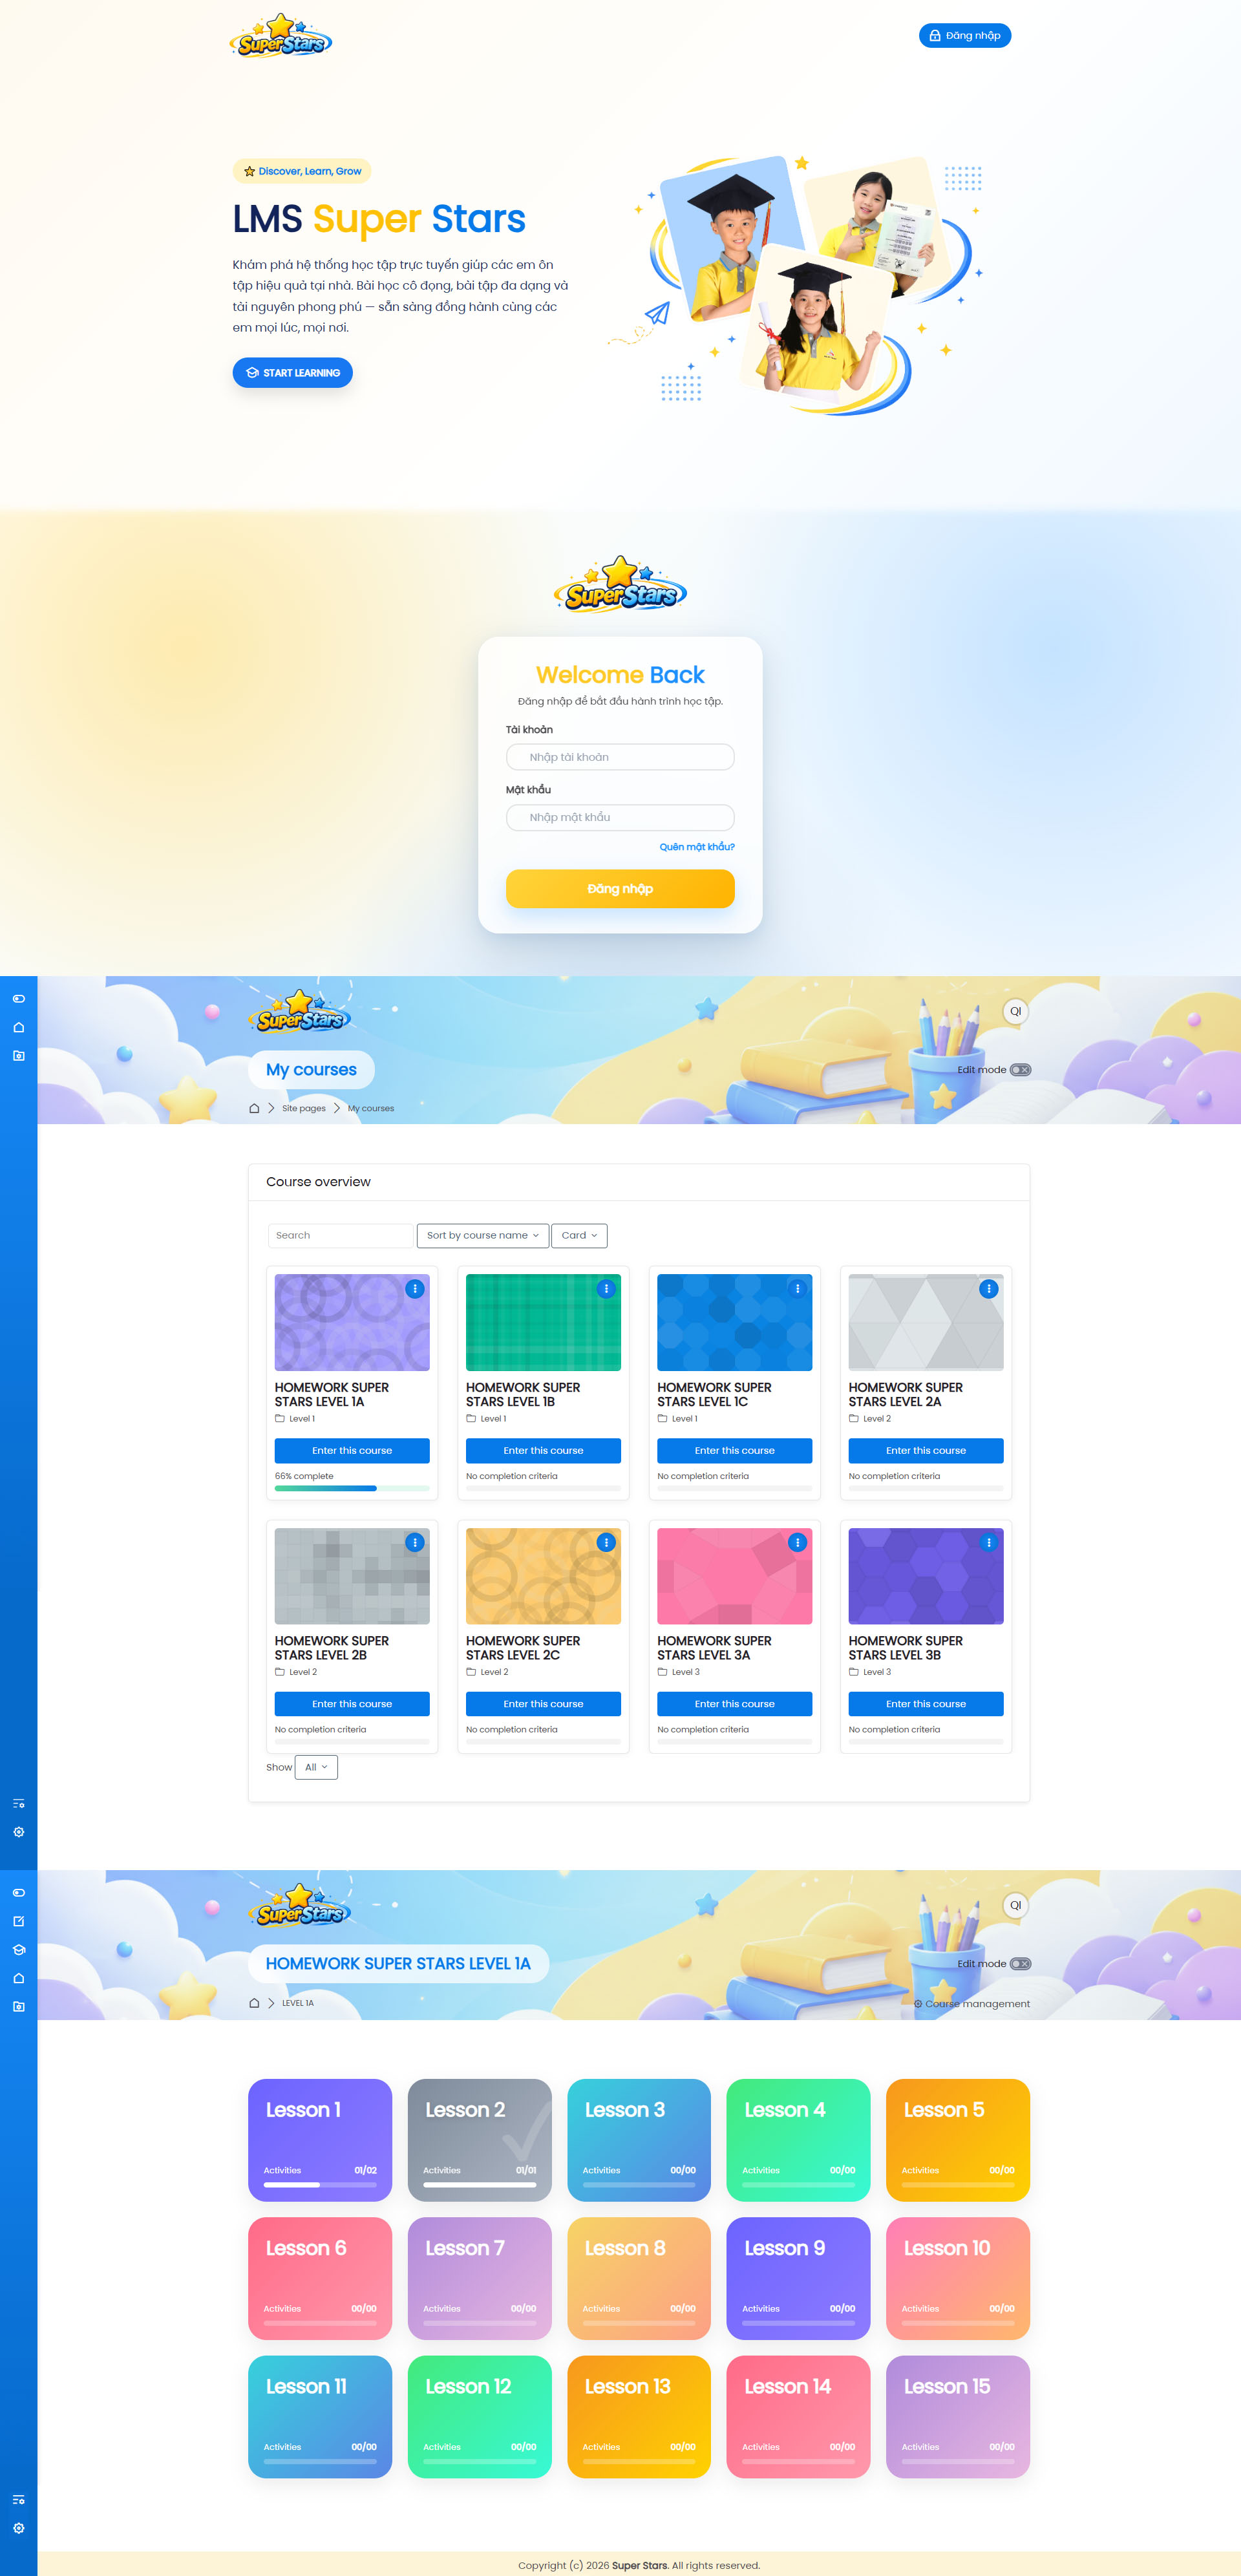
Task: Toggle the top sidebar switch on LEVEL 1A page
Action: click(18, 1892)
